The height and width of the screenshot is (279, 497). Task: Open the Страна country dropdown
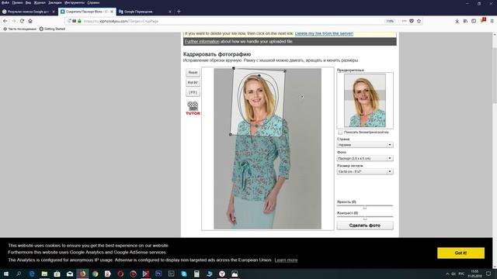point(365,145)
